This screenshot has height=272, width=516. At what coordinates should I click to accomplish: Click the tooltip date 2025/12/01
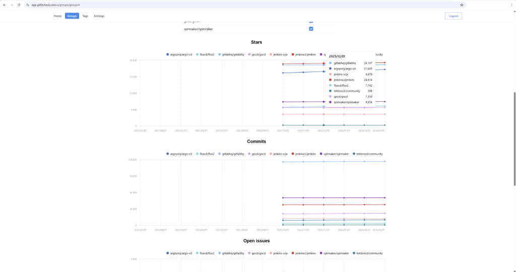click(x=337, y=56)
